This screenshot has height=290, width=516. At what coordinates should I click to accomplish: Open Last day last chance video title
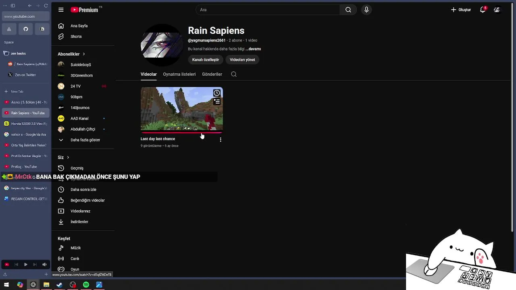158,139
